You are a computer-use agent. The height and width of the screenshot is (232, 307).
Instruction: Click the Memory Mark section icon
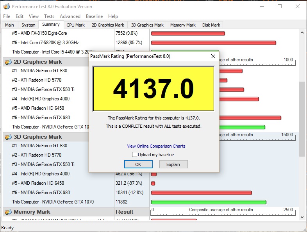click(7, 212)
